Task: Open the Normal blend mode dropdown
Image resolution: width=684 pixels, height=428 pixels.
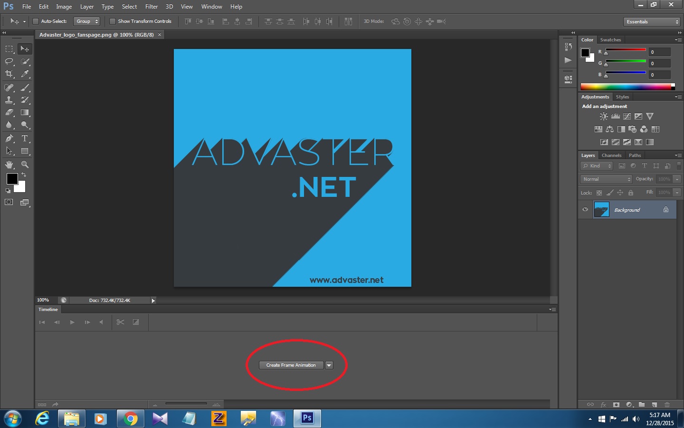Action: coord(605,179)
